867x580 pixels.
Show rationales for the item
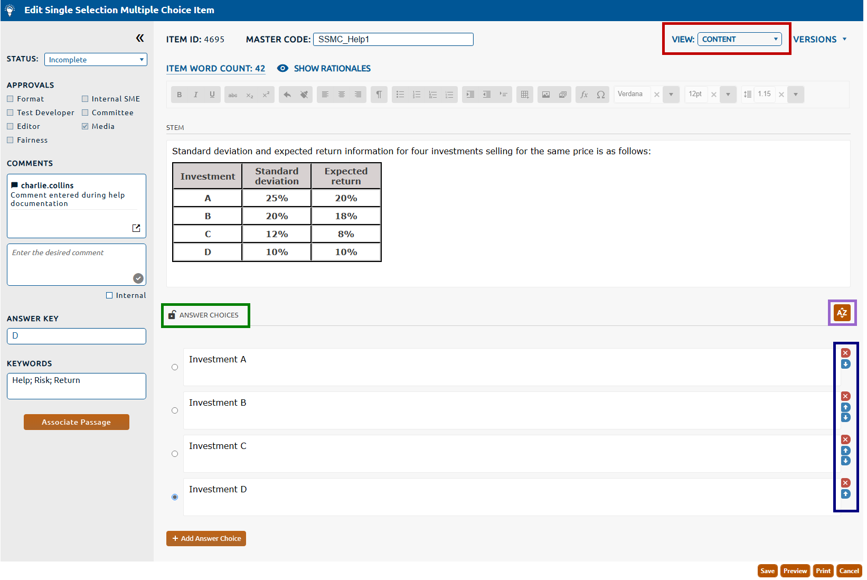324,69
